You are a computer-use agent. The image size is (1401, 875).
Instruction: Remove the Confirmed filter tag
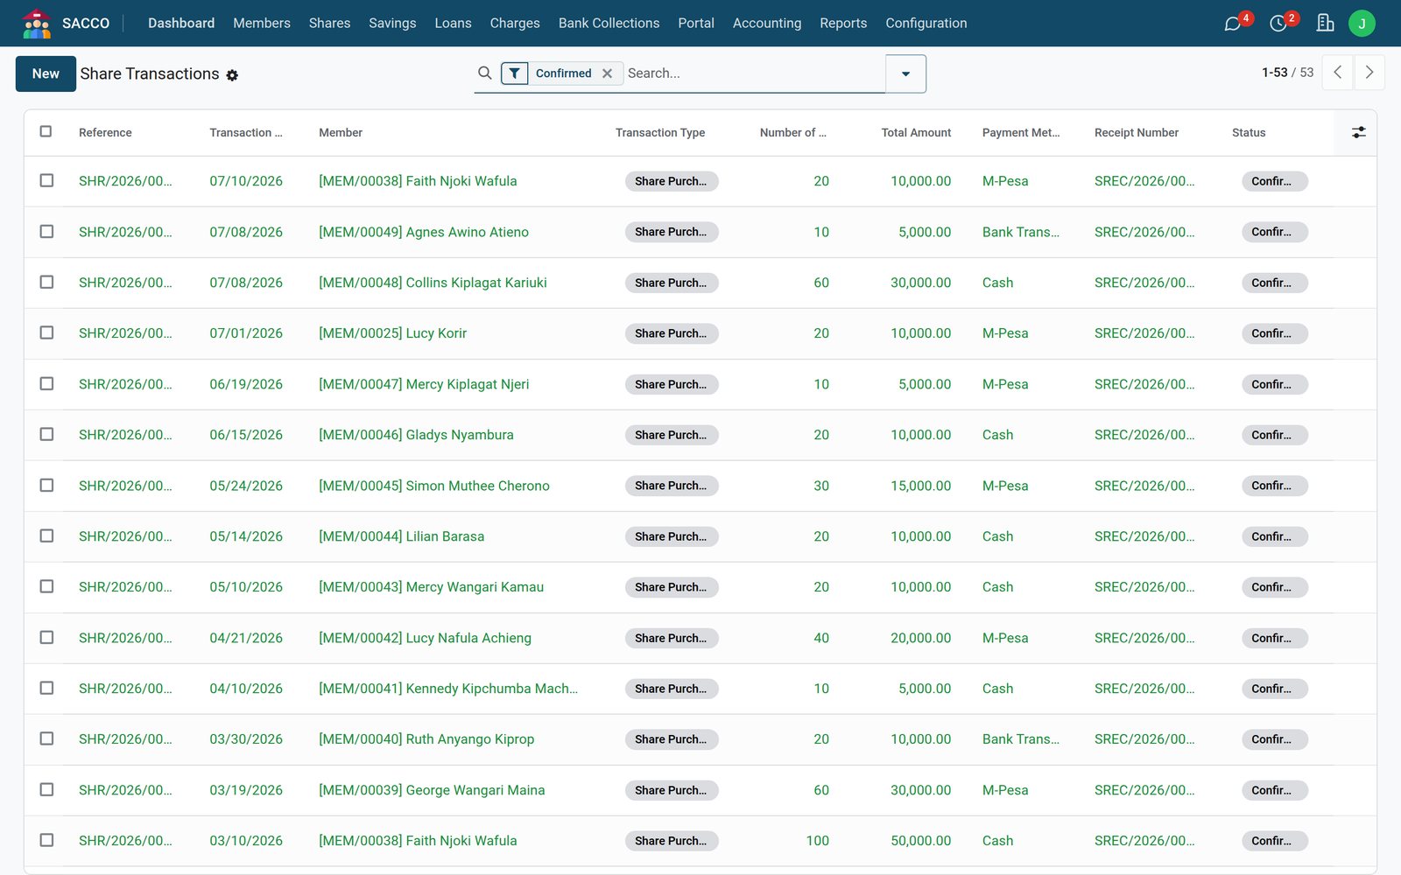tap(607, 73)
